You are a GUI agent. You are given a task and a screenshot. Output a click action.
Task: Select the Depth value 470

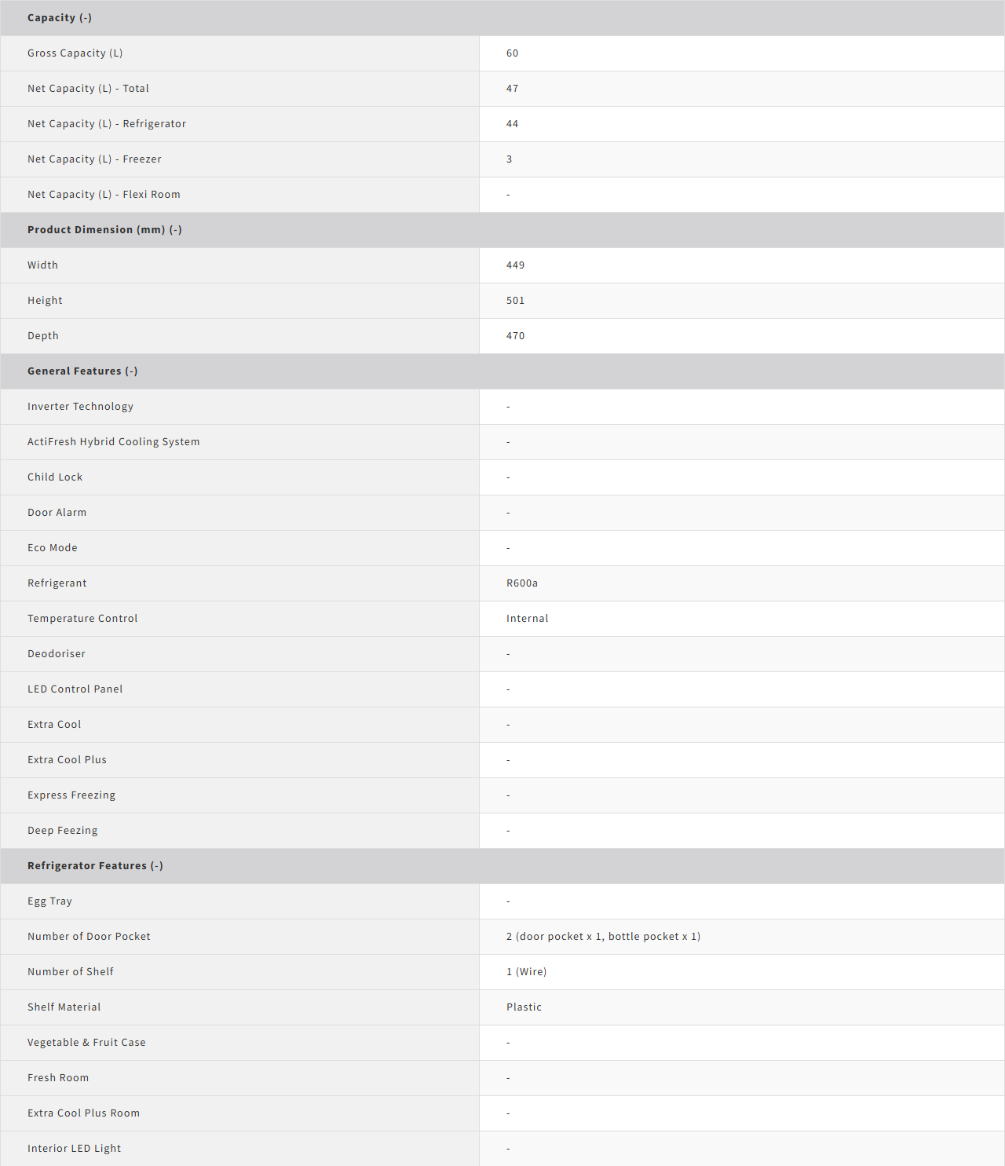click(515, 336)
